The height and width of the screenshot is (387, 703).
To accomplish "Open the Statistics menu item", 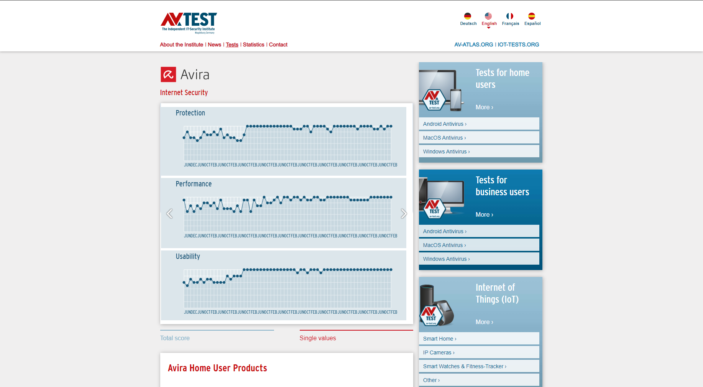I will (x=253, y=45).
